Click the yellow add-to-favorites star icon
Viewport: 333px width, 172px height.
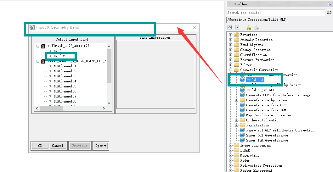point(249,27)
